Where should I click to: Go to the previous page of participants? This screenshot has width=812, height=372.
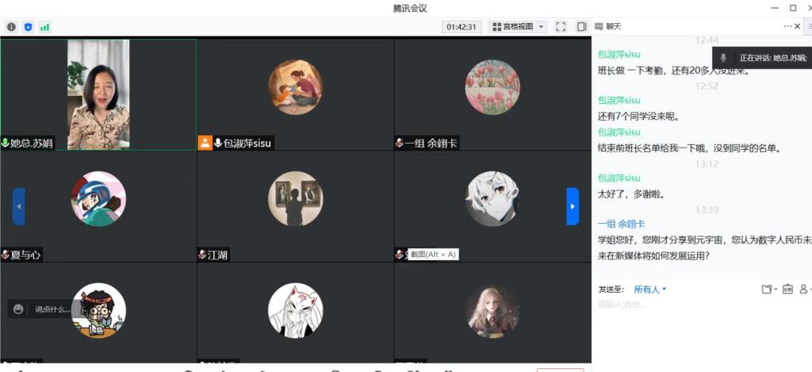[19, 206]
